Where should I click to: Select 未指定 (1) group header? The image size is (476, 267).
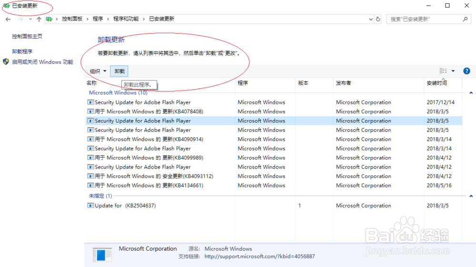100,196
